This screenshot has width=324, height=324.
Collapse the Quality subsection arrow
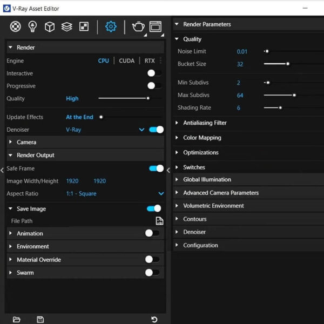click(x=177, y=39)
